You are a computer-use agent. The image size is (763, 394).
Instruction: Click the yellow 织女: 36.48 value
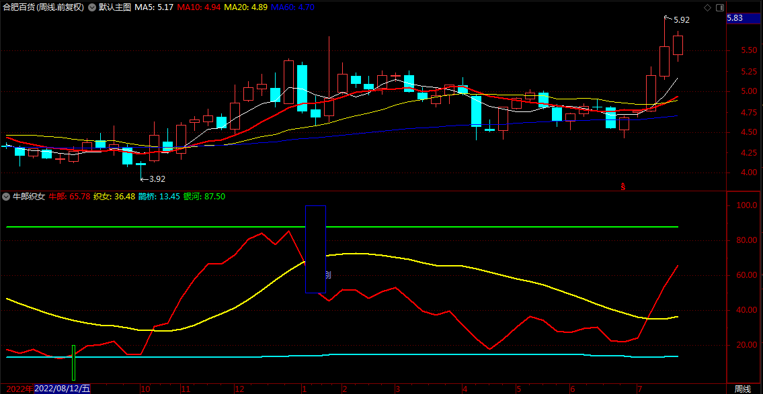click(114, 197)
